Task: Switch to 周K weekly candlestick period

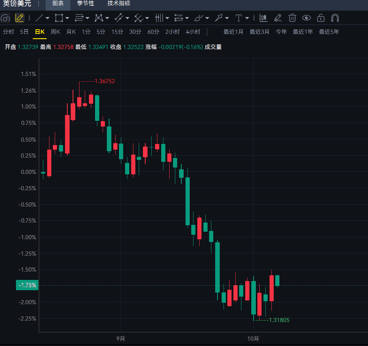Action: pos(56,32)
